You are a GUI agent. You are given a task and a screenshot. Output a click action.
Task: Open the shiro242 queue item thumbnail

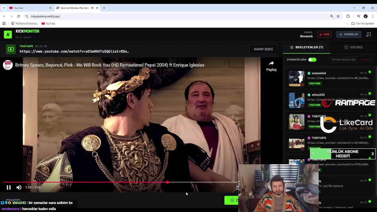click(x=297, y=100)
